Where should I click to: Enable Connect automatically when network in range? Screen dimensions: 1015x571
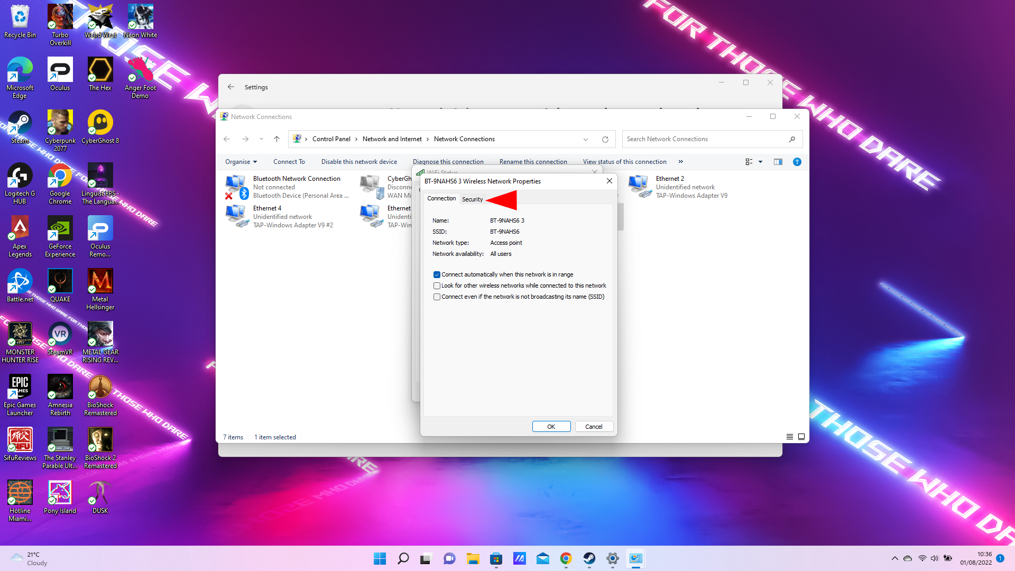coord(436,274)
